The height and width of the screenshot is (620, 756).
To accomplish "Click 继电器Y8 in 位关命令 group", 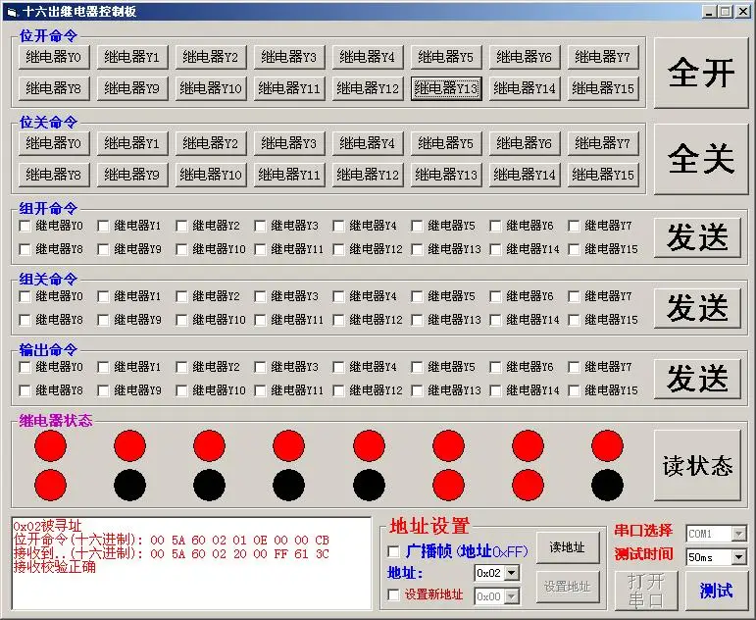I will [x=54, y=175].
